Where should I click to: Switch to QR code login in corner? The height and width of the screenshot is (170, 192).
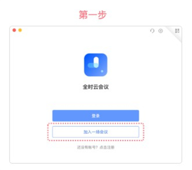point(177,31)
